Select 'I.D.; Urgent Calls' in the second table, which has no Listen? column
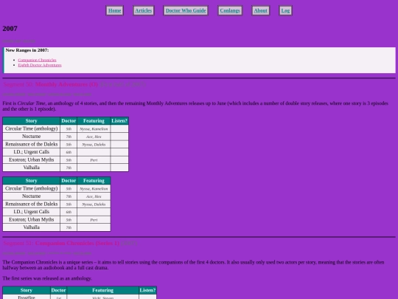Screen dimensions: 398x299 [32, 212]
